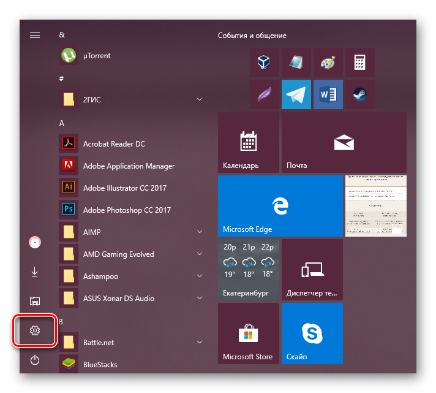Viewport: 436px width, 393px height.
Task: Open the File Explorer sidebar icon
Action: [35, 301]
